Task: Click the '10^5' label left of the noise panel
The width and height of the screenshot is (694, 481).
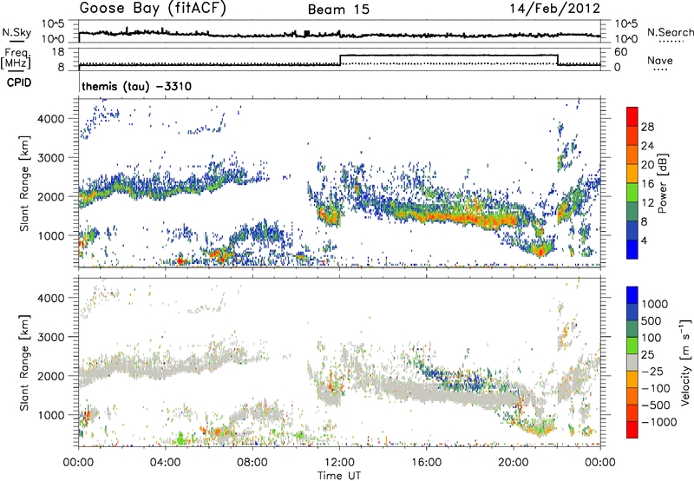Action: 53,24
